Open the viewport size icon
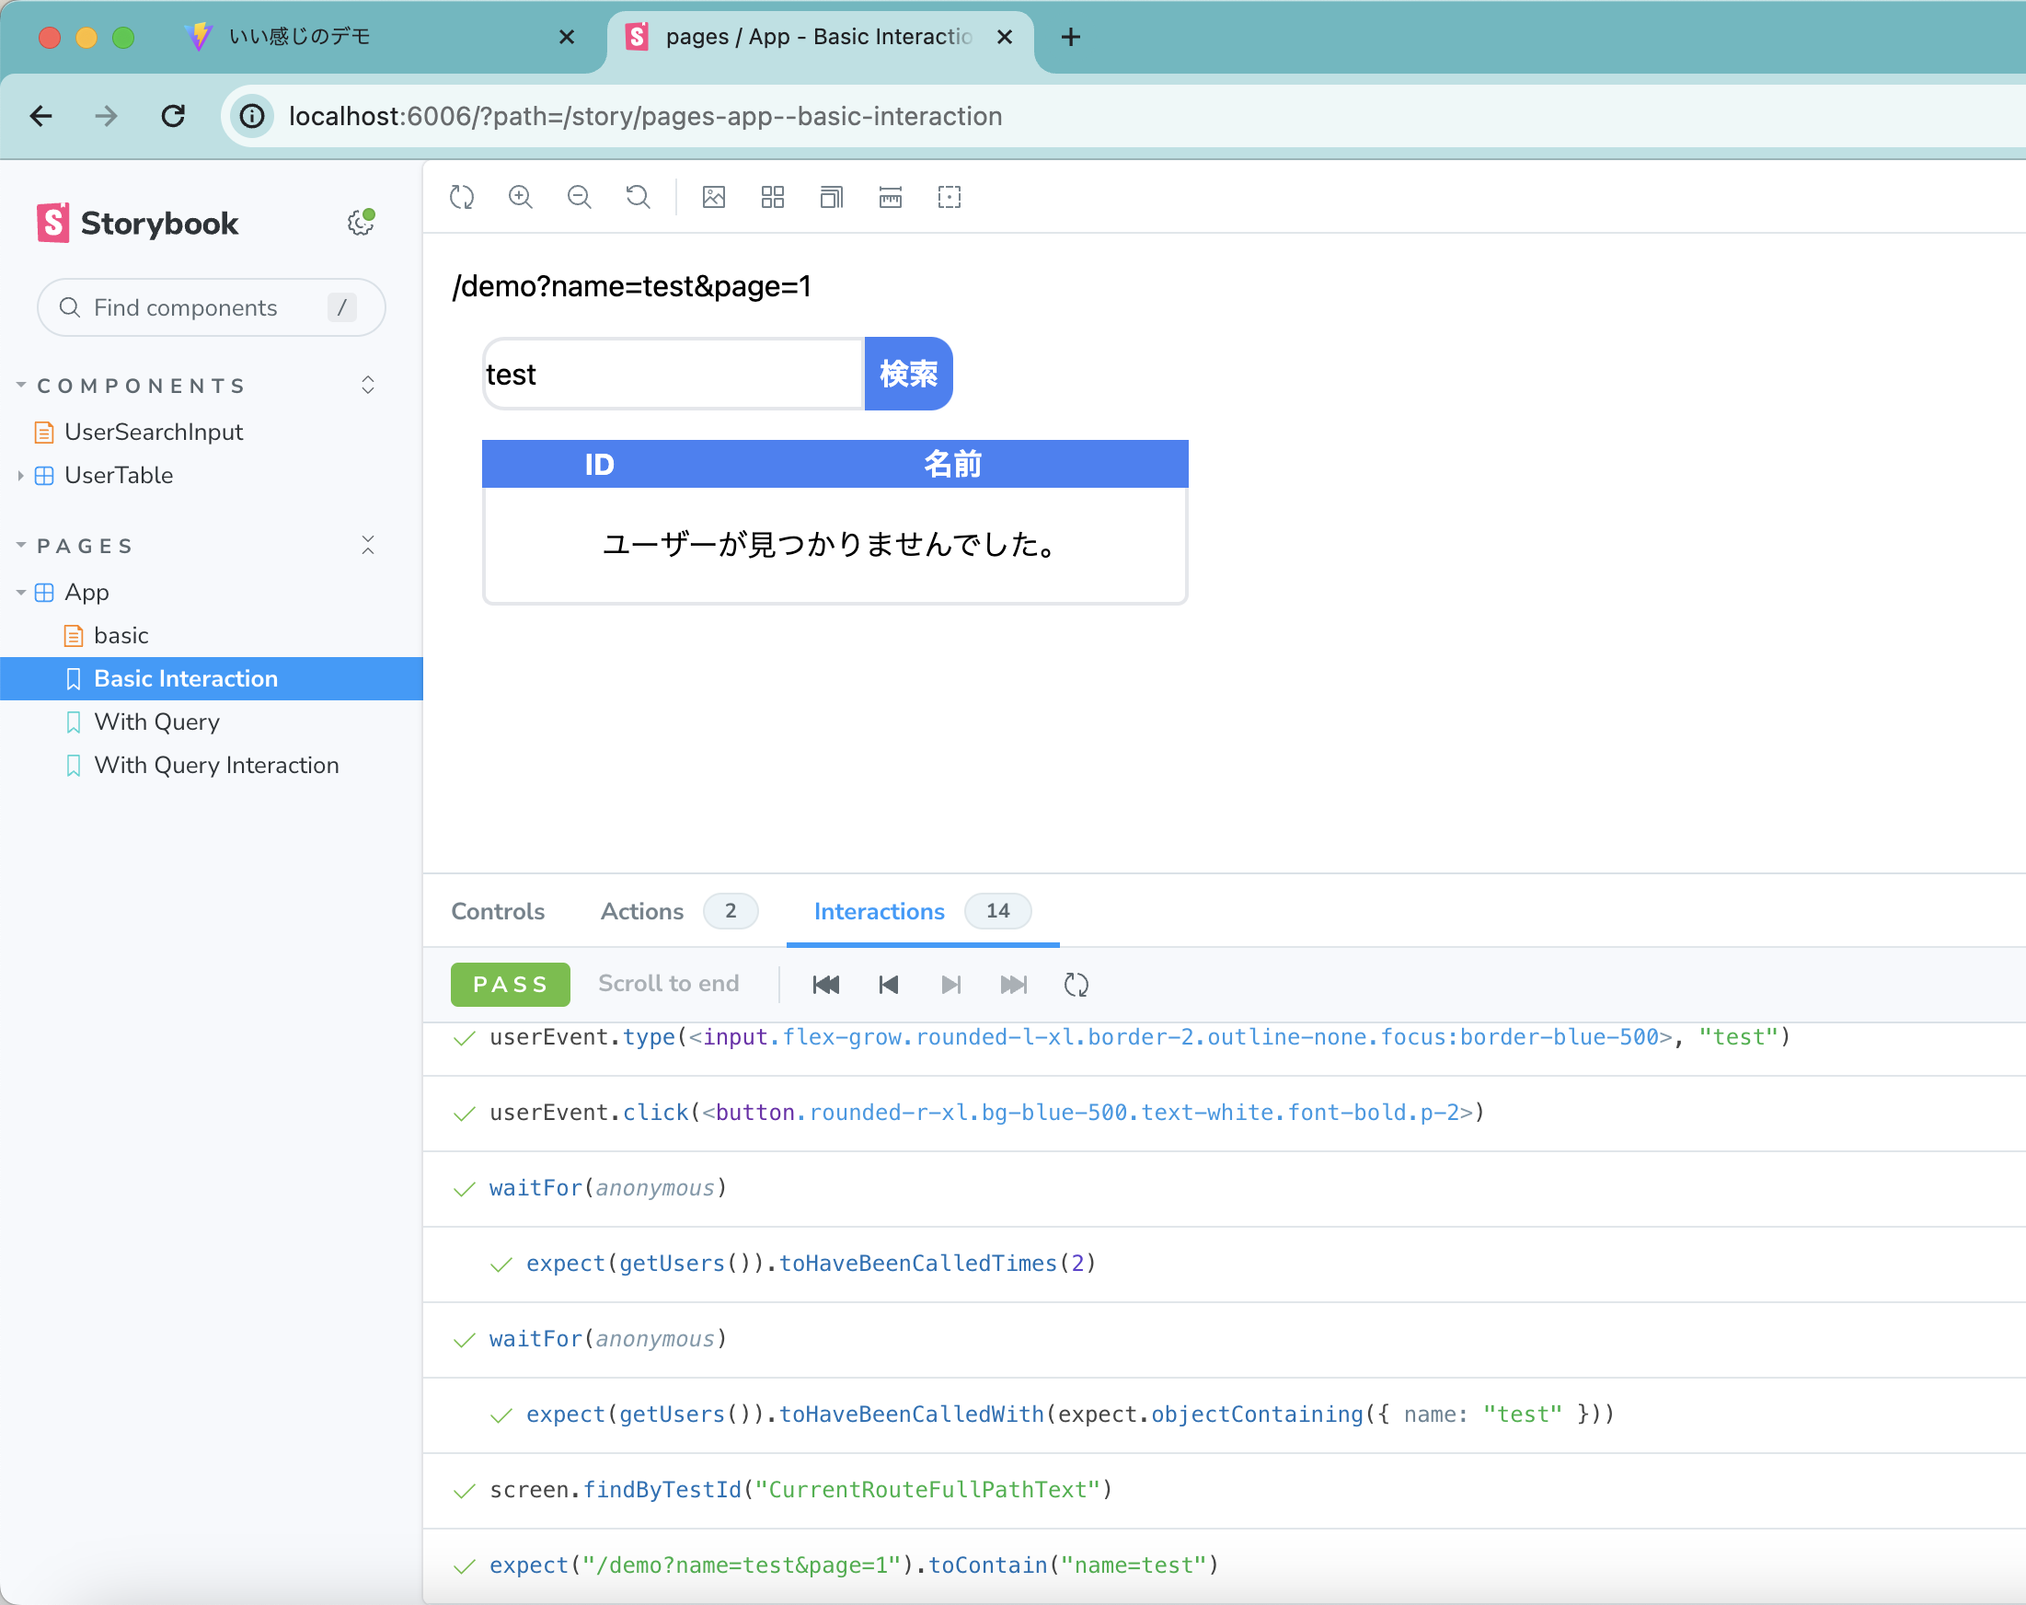The height and width of the screenshot is (1605, 2026). tap(831, 197)
